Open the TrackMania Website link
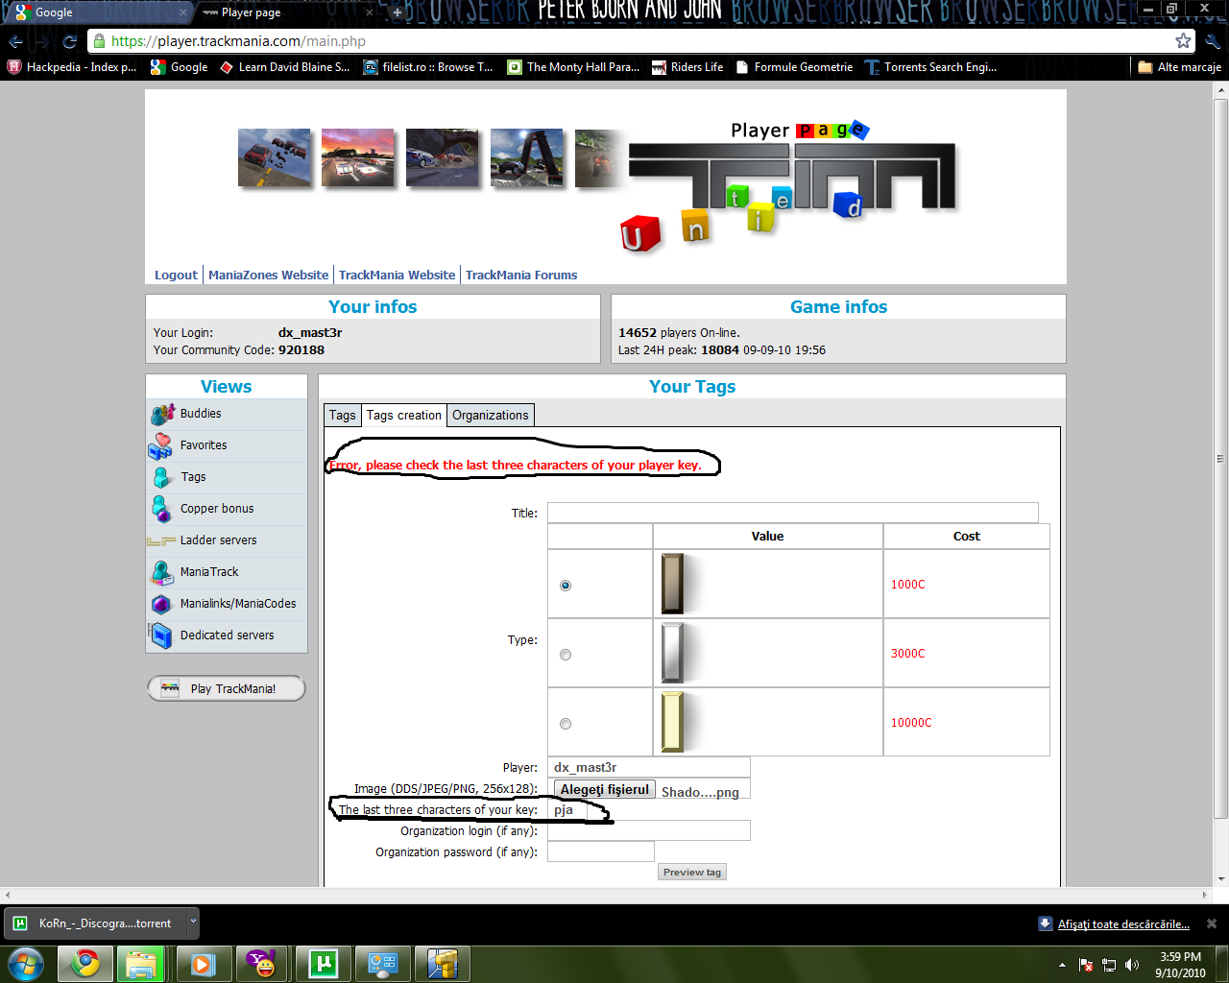This screenshot has width=1229, height=983. (397, 276)
